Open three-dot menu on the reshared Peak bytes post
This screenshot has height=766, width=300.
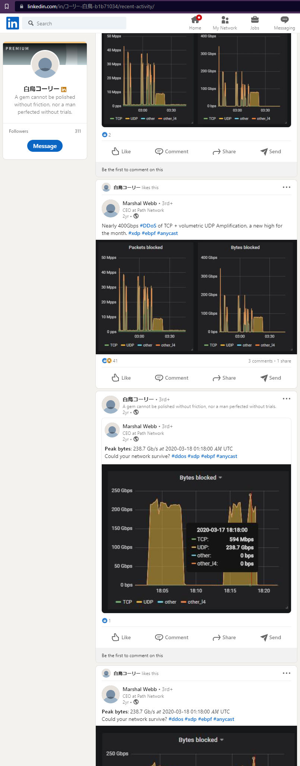click(286, 399)
